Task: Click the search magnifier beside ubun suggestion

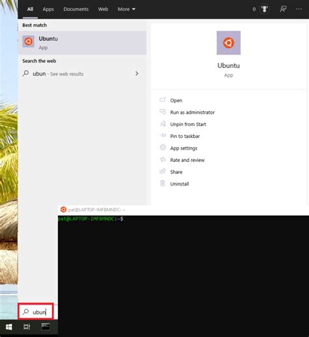Action: pyautogui.click(x=25, y=74)
